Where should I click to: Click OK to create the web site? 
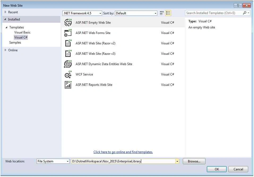click(217, 169)
